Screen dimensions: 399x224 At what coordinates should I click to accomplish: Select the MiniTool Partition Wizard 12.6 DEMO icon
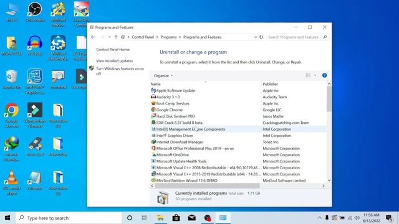pos(153,180)
